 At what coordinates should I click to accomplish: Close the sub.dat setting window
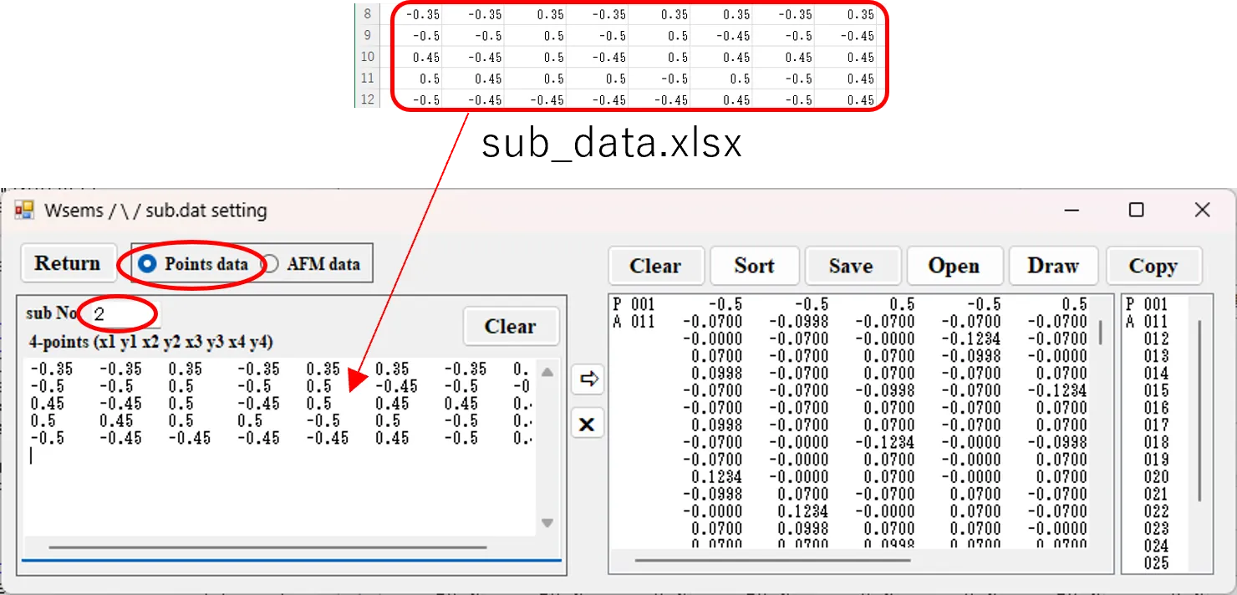1202,210
